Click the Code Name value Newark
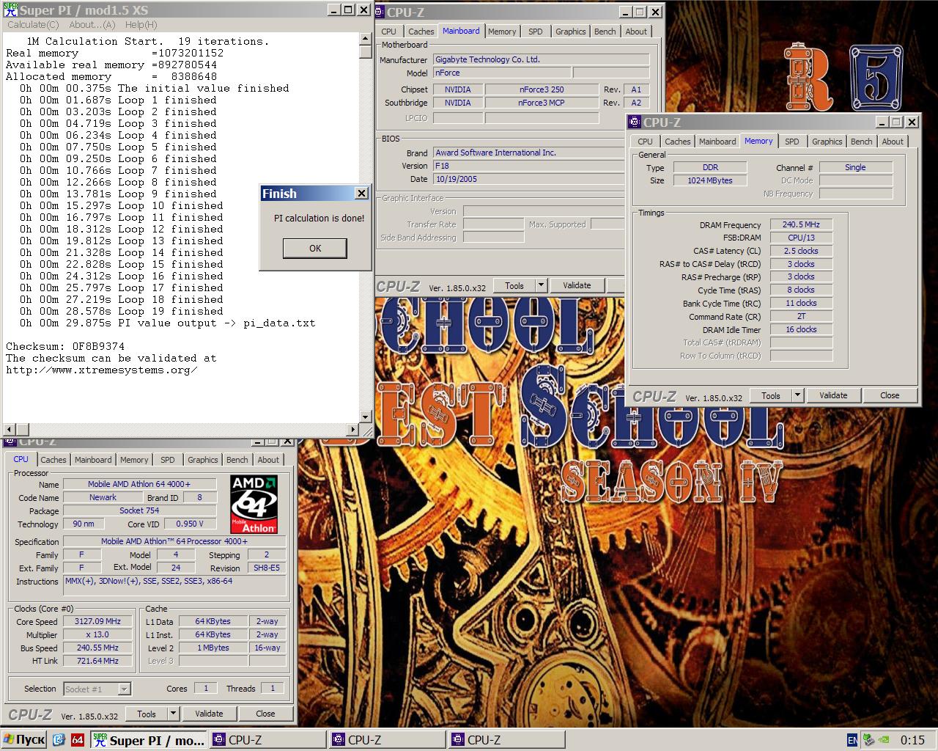The image size is (938, 751). point(103,498)
